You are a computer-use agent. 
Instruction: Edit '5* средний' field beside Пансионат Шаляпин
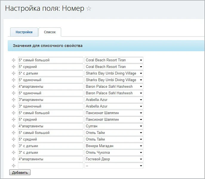[51, 120]
